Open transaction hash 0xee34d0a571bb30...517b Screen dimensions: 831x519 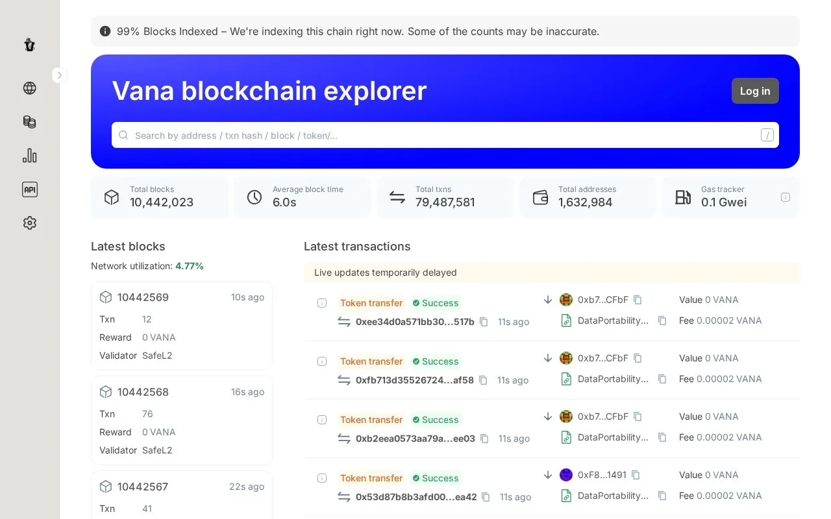(415, 322)
